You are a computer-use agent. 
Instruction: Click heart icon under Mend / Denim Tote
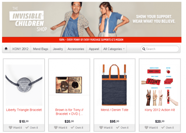[101, 127]
